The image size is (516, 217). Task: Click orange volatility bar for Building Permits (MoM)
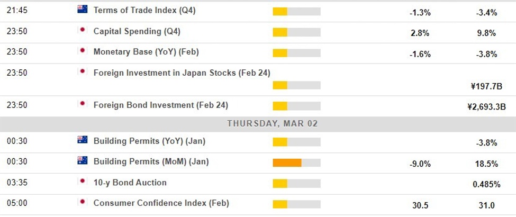click(x=287, y=162)
